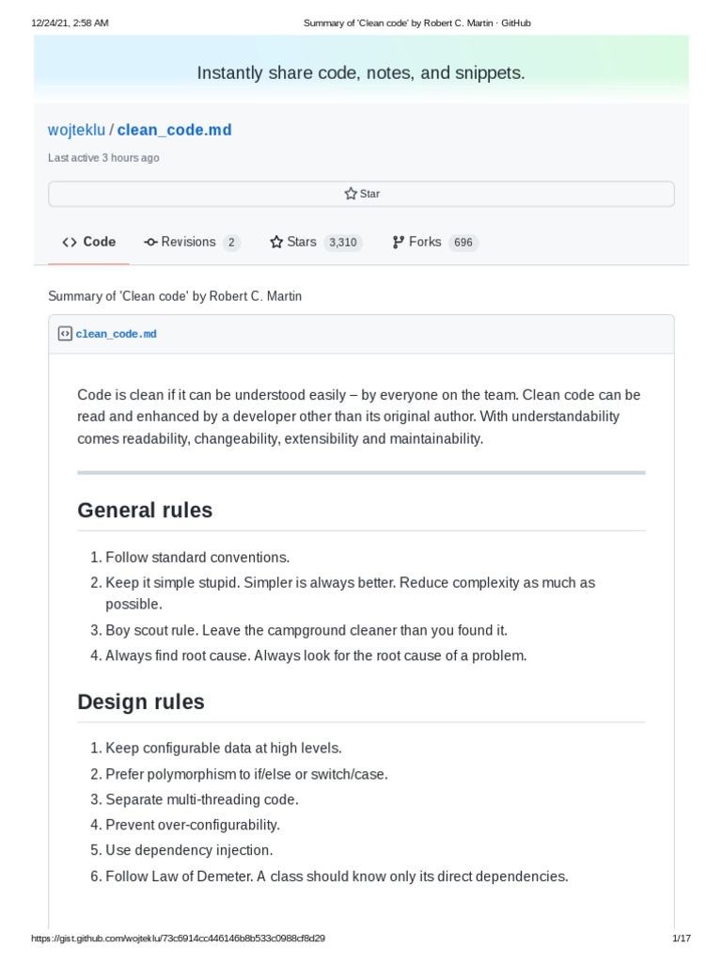Click the revisions count badge showing 2
This screenshot has width=722, height=963.
pos(231,243)
